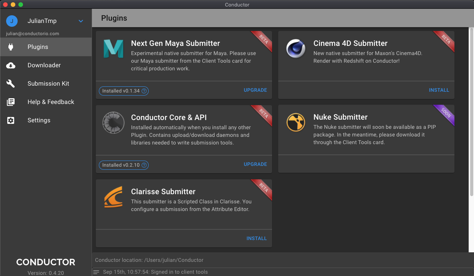This screenshot has width=474, height=276.
Task: Click the Nuke logo icon
Action: click(x=296, y=122)
